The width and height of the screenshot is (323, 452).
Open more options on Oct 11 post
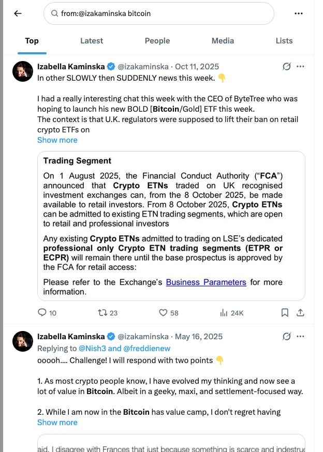click(301, 67)
